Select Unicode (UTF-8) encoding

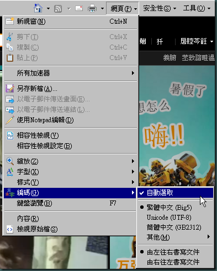point(175,218)
